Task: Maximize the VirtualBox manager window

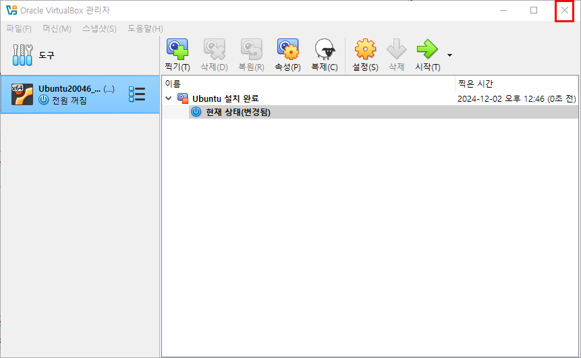Action: tap(534, 10)
